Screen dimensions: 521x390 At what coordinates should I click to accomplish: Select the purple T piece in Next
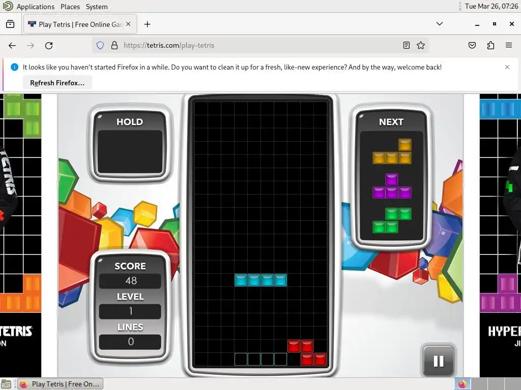coord(392,186)
